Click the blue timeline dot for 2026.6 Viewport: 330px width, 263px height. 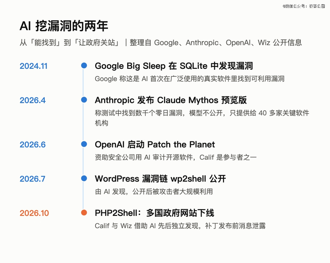tap(84, 144)
